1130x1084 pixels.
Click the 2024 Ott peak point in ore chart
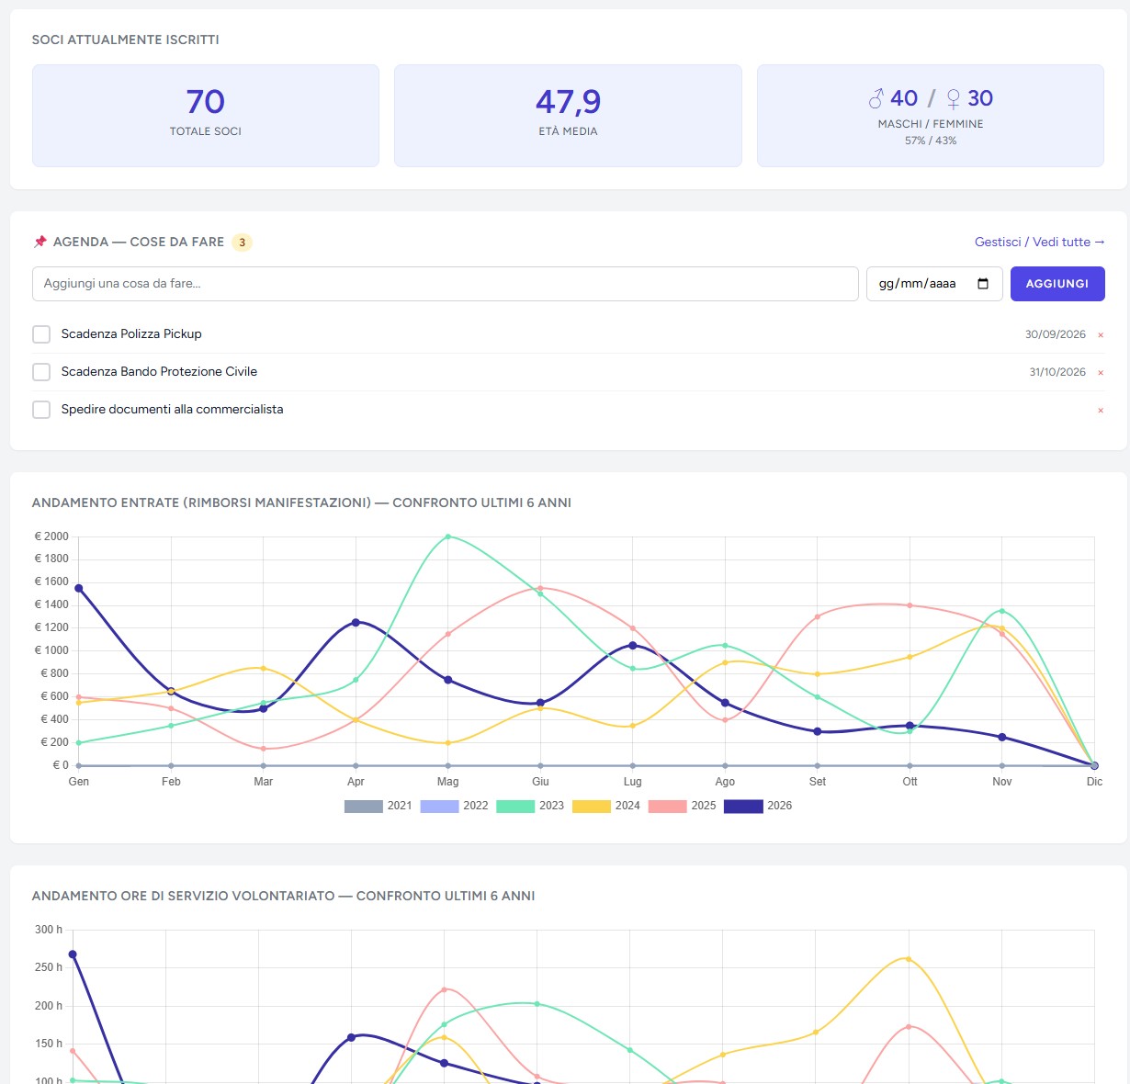pos(909,959)
